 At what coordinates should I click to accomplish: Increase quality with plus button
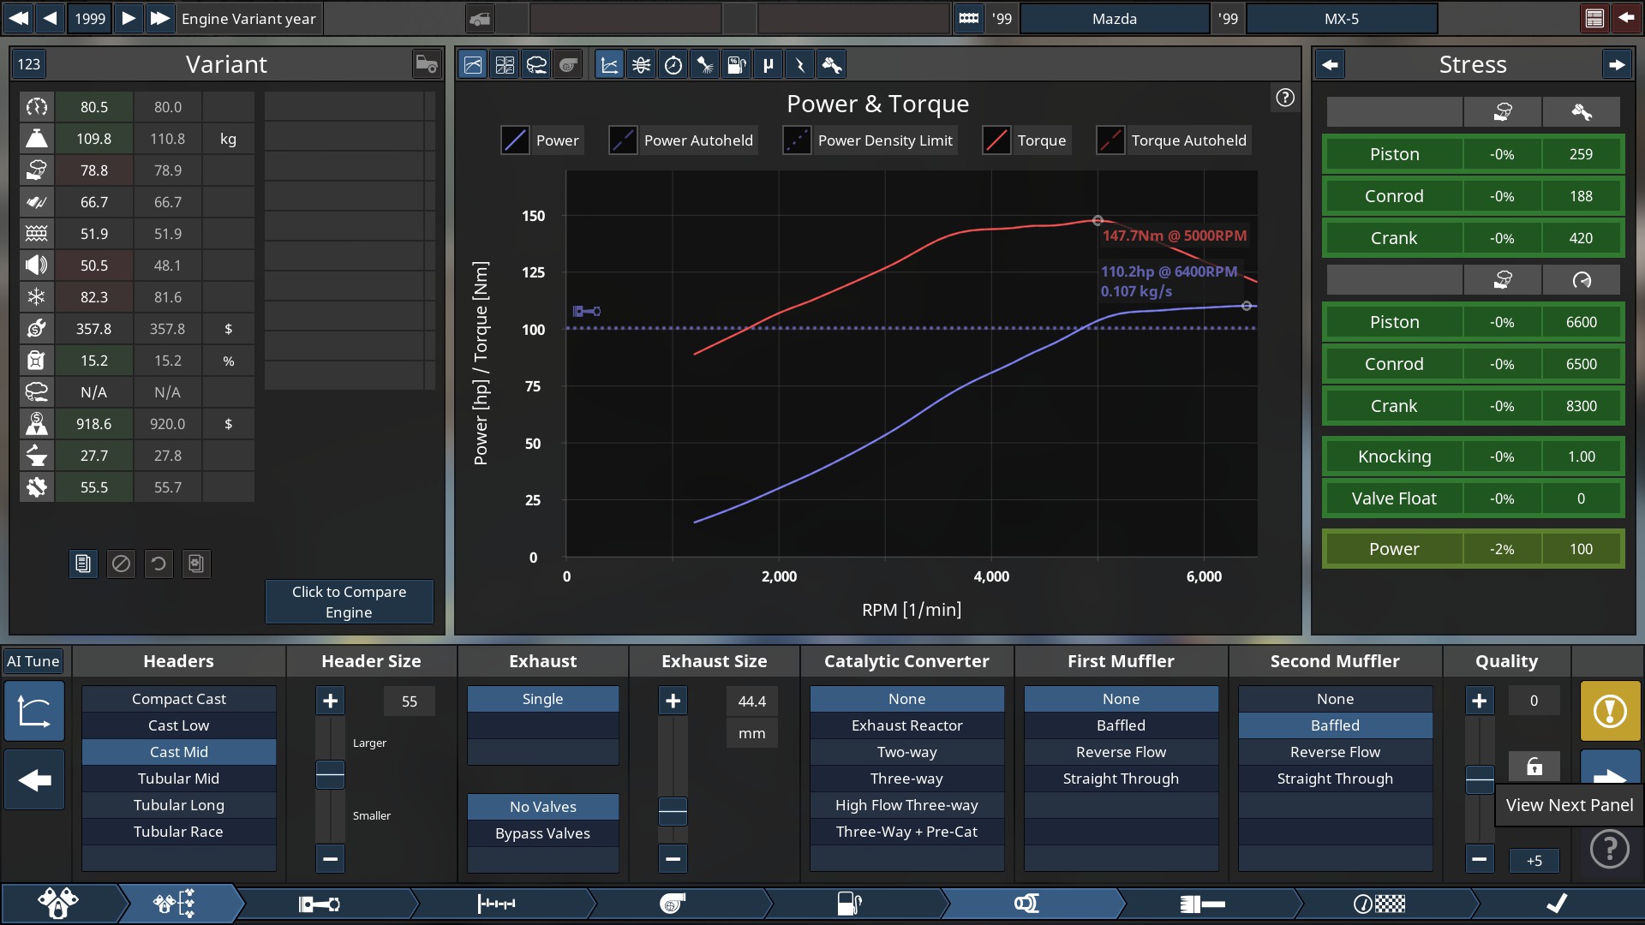pyautogui.click(x=1479, y=701)
